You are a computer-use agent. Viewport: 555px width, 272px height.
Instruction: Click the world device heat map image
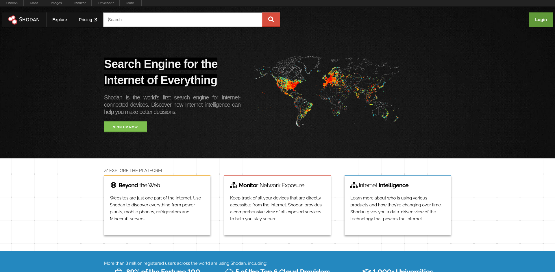327,91
